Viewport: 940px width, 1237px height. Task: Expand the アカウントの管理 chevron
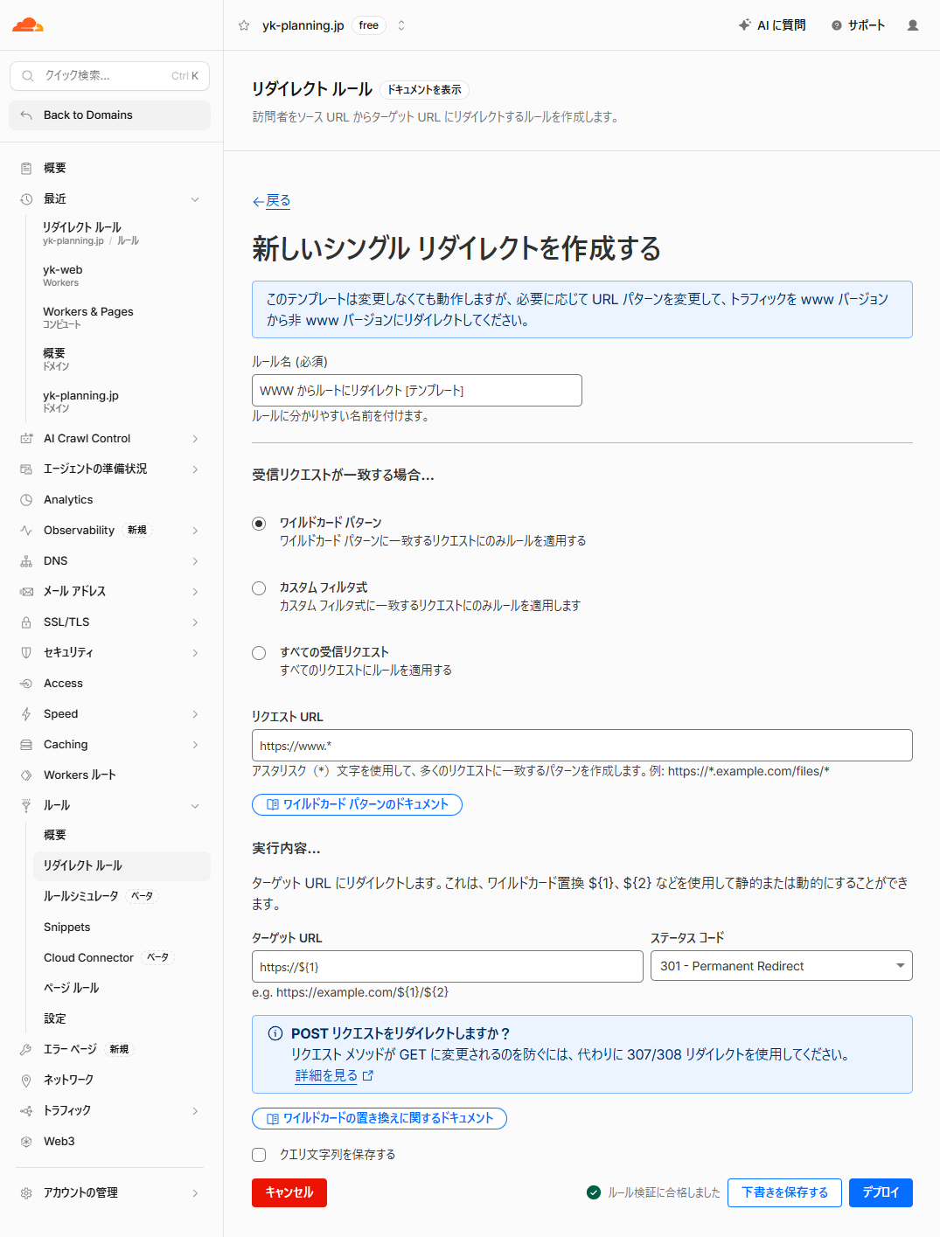point(195,1193)
